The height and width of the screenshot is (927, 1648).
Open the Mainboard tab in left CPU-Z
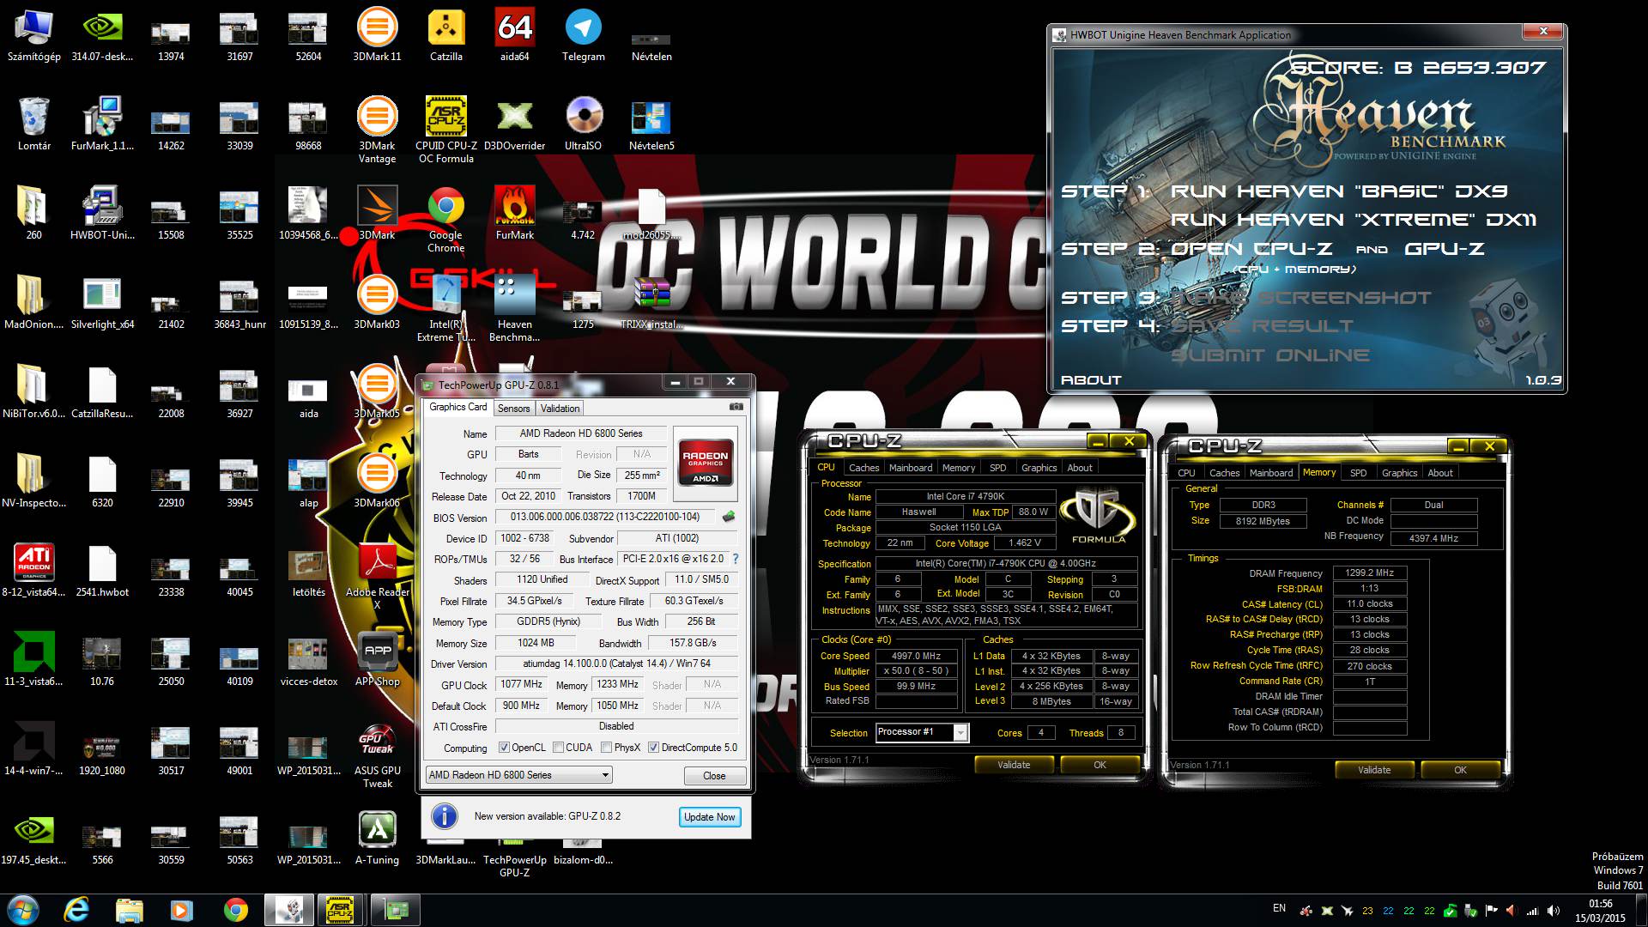pos(911,468)
